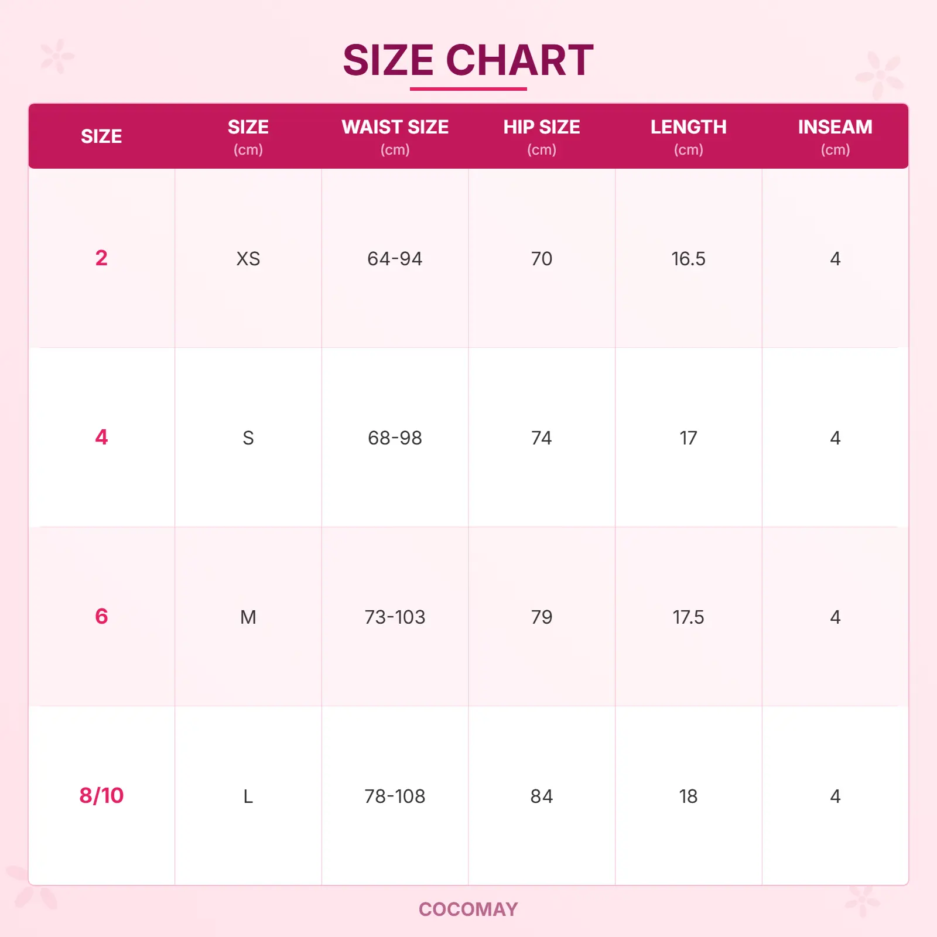Select size 8/10 row label
The height and width of the screenshot is (937, 937).
click(101, 796)
